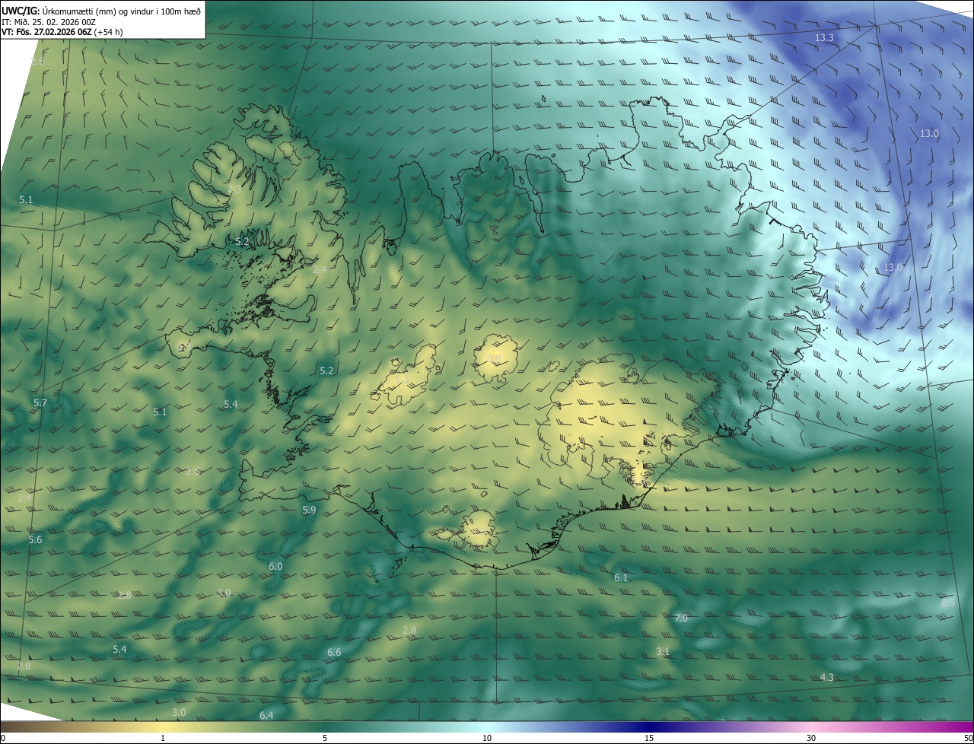The height and width of the screenshot is (744, 974).
Task: Click the color scale tick label 30
Action: pyautogui.click(x=811, y=738)
